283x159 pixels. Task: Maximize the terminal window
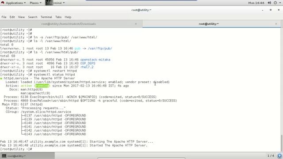(271, 10)
